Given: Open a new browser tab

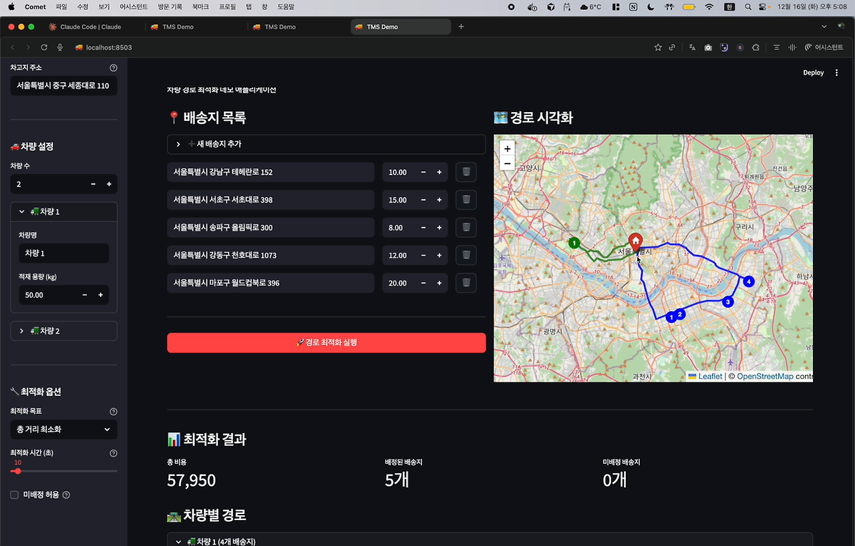Looking at the screenshot, I should pos(461,27).
